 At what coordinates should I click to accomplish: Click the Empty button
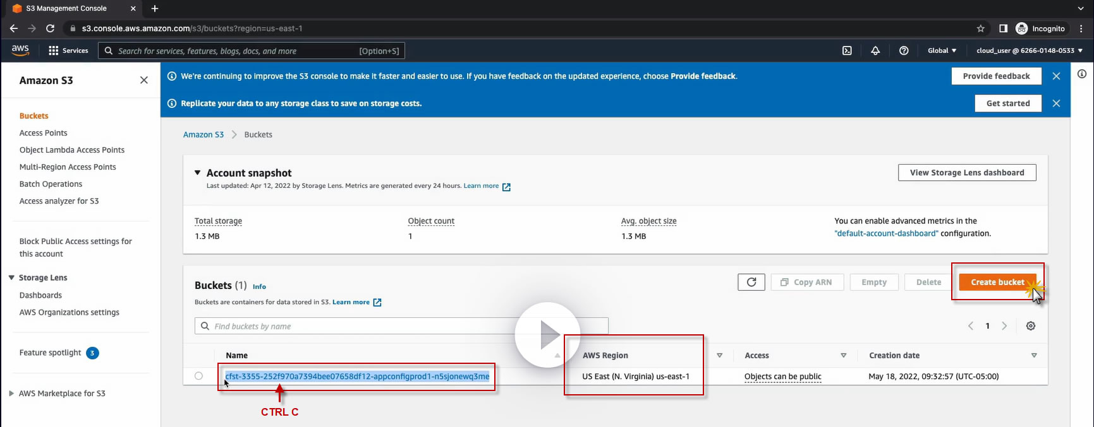(x=874, y=282)
